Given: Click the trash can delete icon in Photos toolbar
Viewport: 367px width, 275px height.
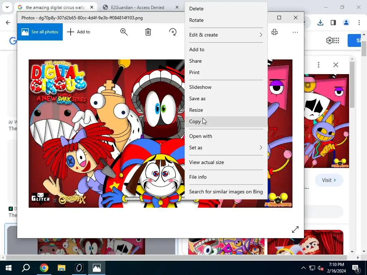Looking at the screenshot, I should (x=148, y=32).
